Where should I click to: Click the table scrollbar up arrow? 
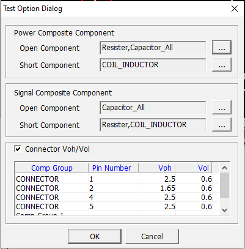tap(225, 168)
